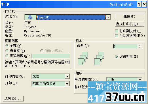Click the TinyPDF text beside 类型
The image size is (148, 104).
[x=30, y=27]
